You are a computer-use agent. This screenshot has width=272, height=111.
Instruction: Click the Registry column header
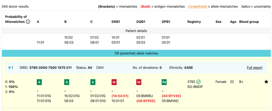tap(194, 22)
